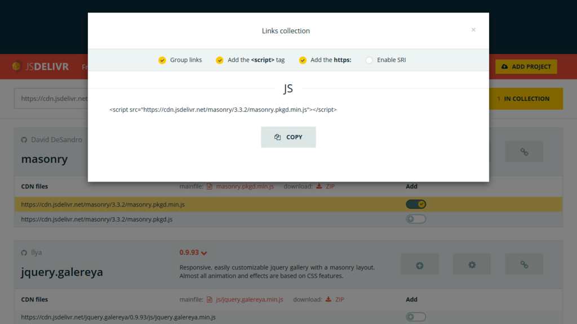577x324 pixels.
Task: Click the masonry project title
Action: coord(45,159)
